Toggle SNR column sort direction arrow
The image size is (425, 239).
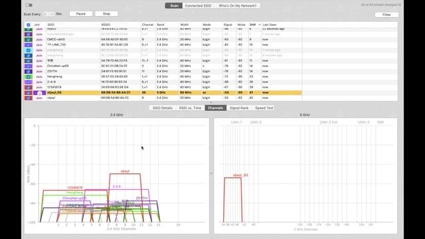[x=260, y=25]
